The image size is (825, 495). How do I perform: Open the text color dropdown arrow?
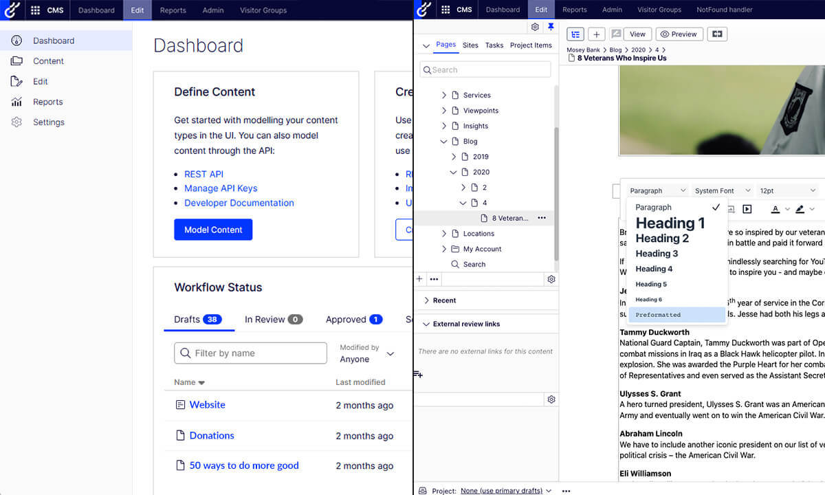(x=787, y=209)
